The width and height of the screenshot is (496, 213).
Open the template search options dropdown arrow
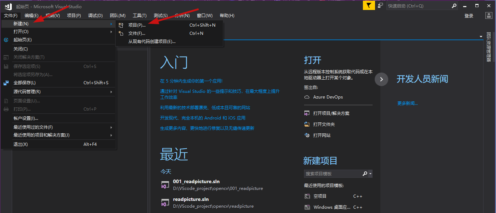point(370,174)
